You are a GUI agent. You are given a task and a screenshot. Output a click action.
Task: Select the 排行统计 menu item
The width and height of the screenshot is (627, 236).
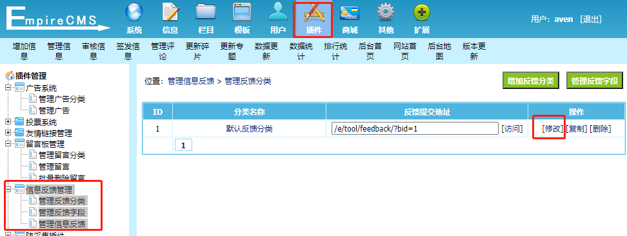pyautogui.click(x=335, y=52)
